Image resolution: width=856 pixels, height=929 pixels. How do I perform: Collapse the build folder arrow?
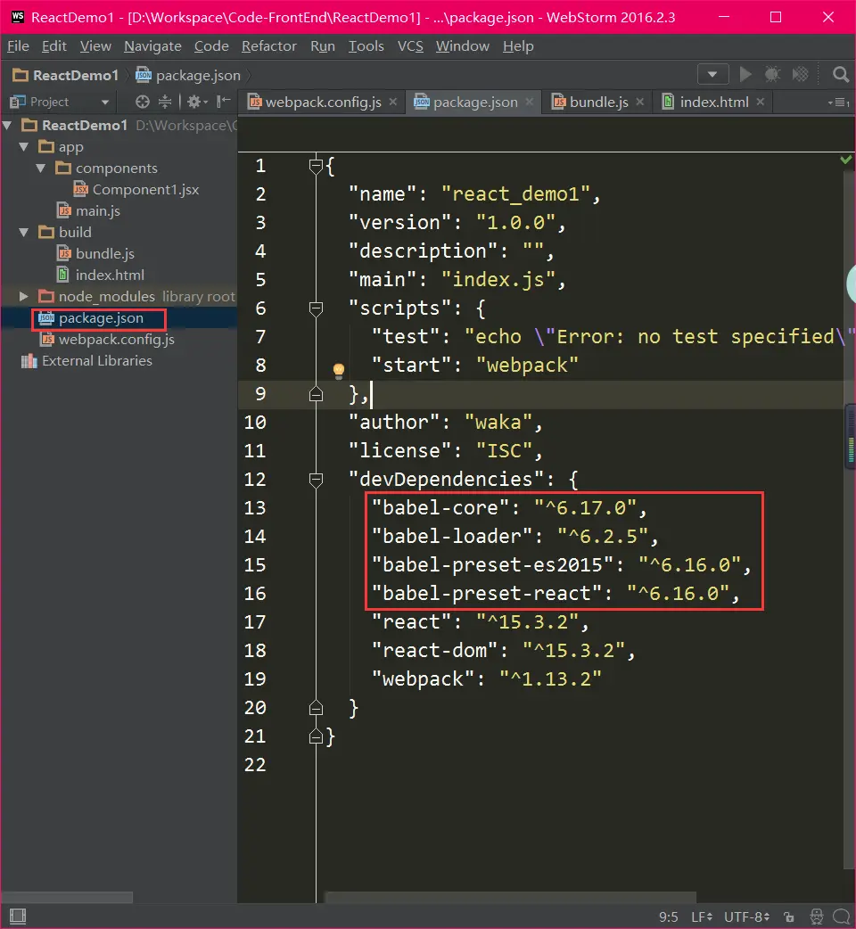[x=24, y=232]
